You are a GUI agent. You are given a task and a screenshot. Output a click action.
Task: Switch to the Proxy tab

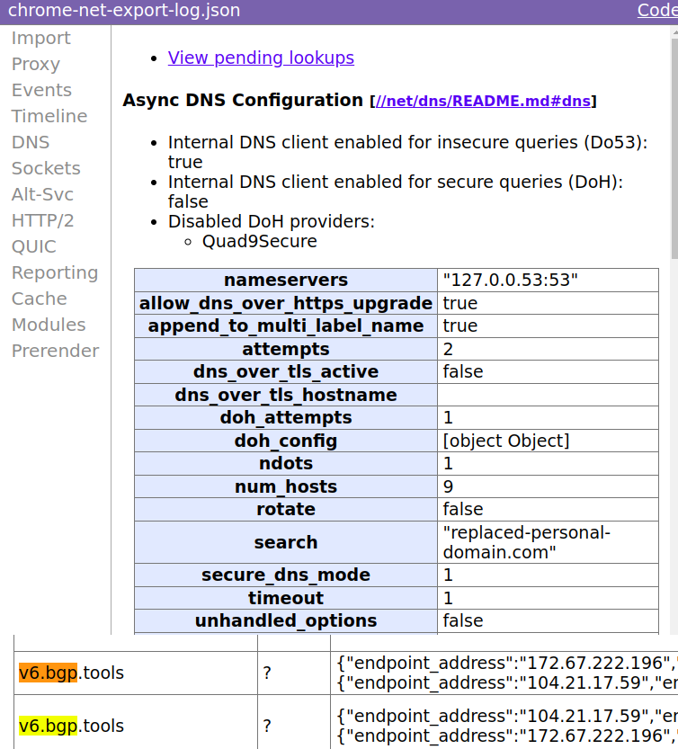point(36,64)
